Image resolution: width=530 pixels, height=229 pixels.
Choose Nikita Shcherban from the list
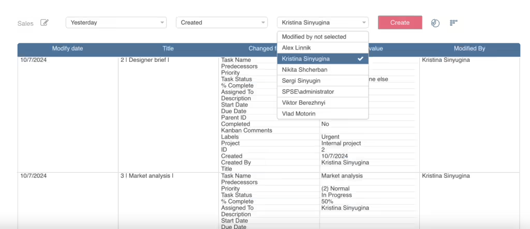coord(323,70)
